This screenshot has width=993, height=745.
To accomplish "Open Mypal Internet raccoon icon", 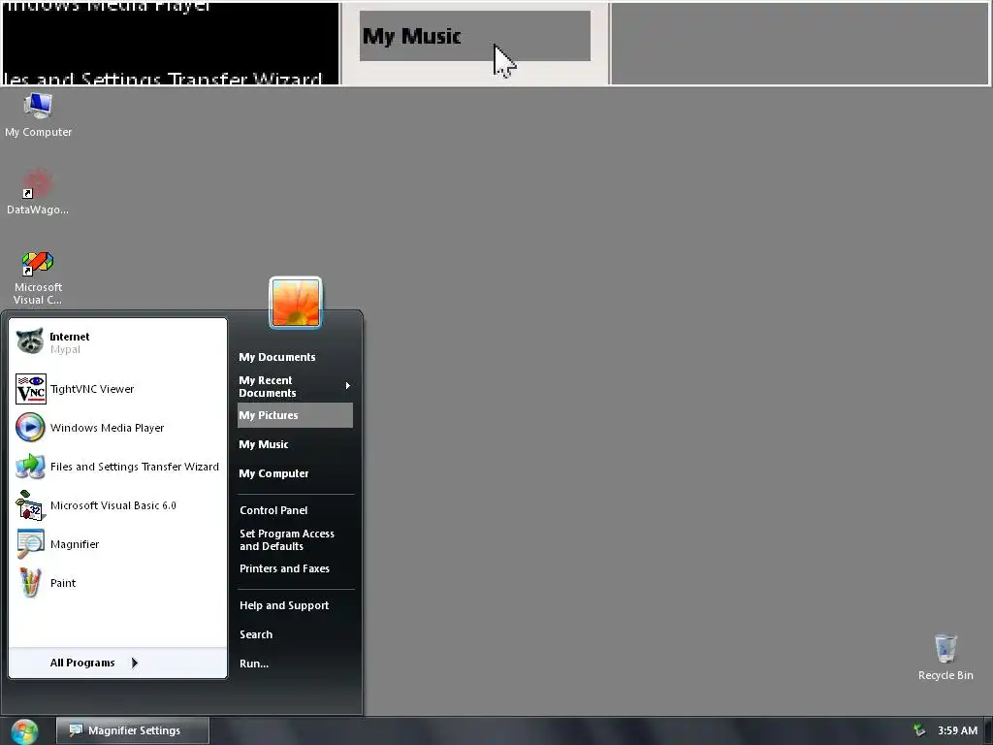I will (x=30, y=341).
